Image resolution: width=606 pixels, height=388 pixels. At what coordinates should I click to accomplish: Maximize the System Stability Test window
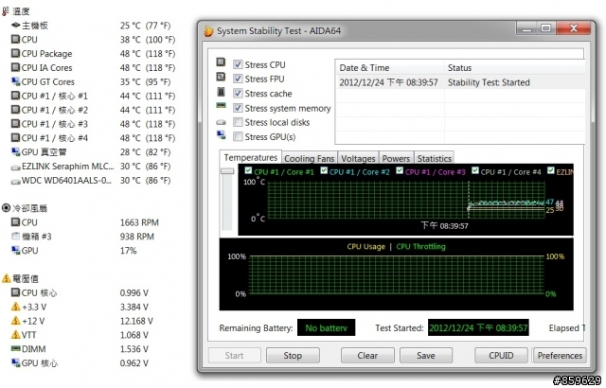(x=545, y=27)
